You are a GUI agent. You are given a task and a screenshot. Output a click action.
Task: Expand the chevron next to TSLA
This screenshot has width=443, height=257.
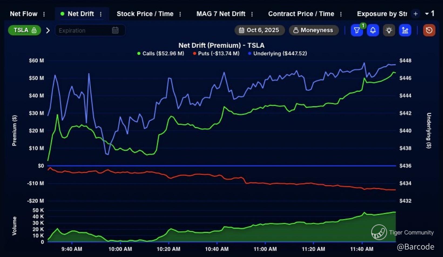click(48, 30)
